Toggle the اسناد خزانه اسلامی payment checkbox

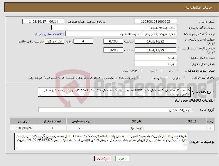coord(139,77)
